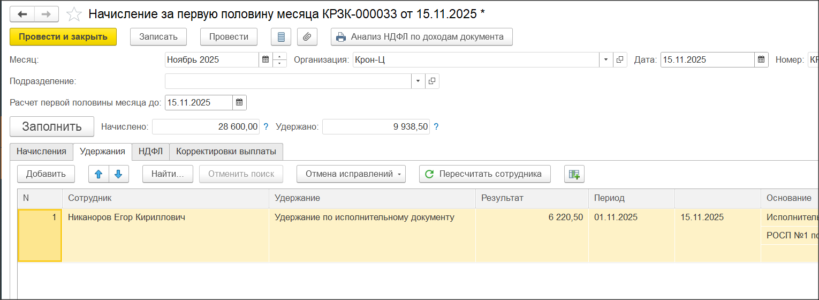Open calendar for the Дата field

point(761,60)
